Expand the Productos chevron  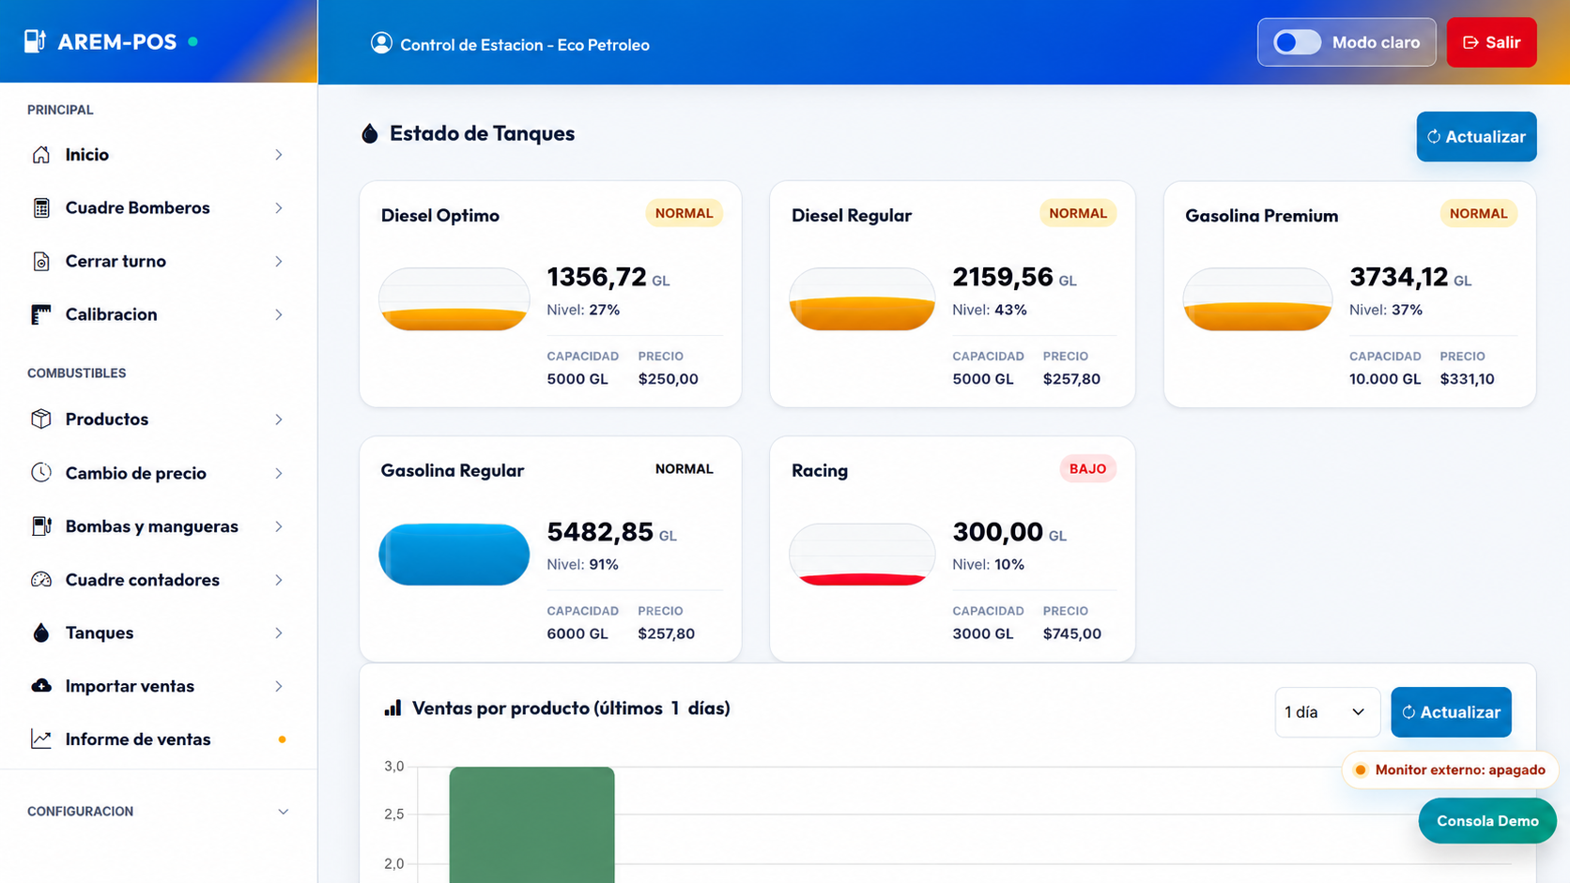[x=279, y=419]
